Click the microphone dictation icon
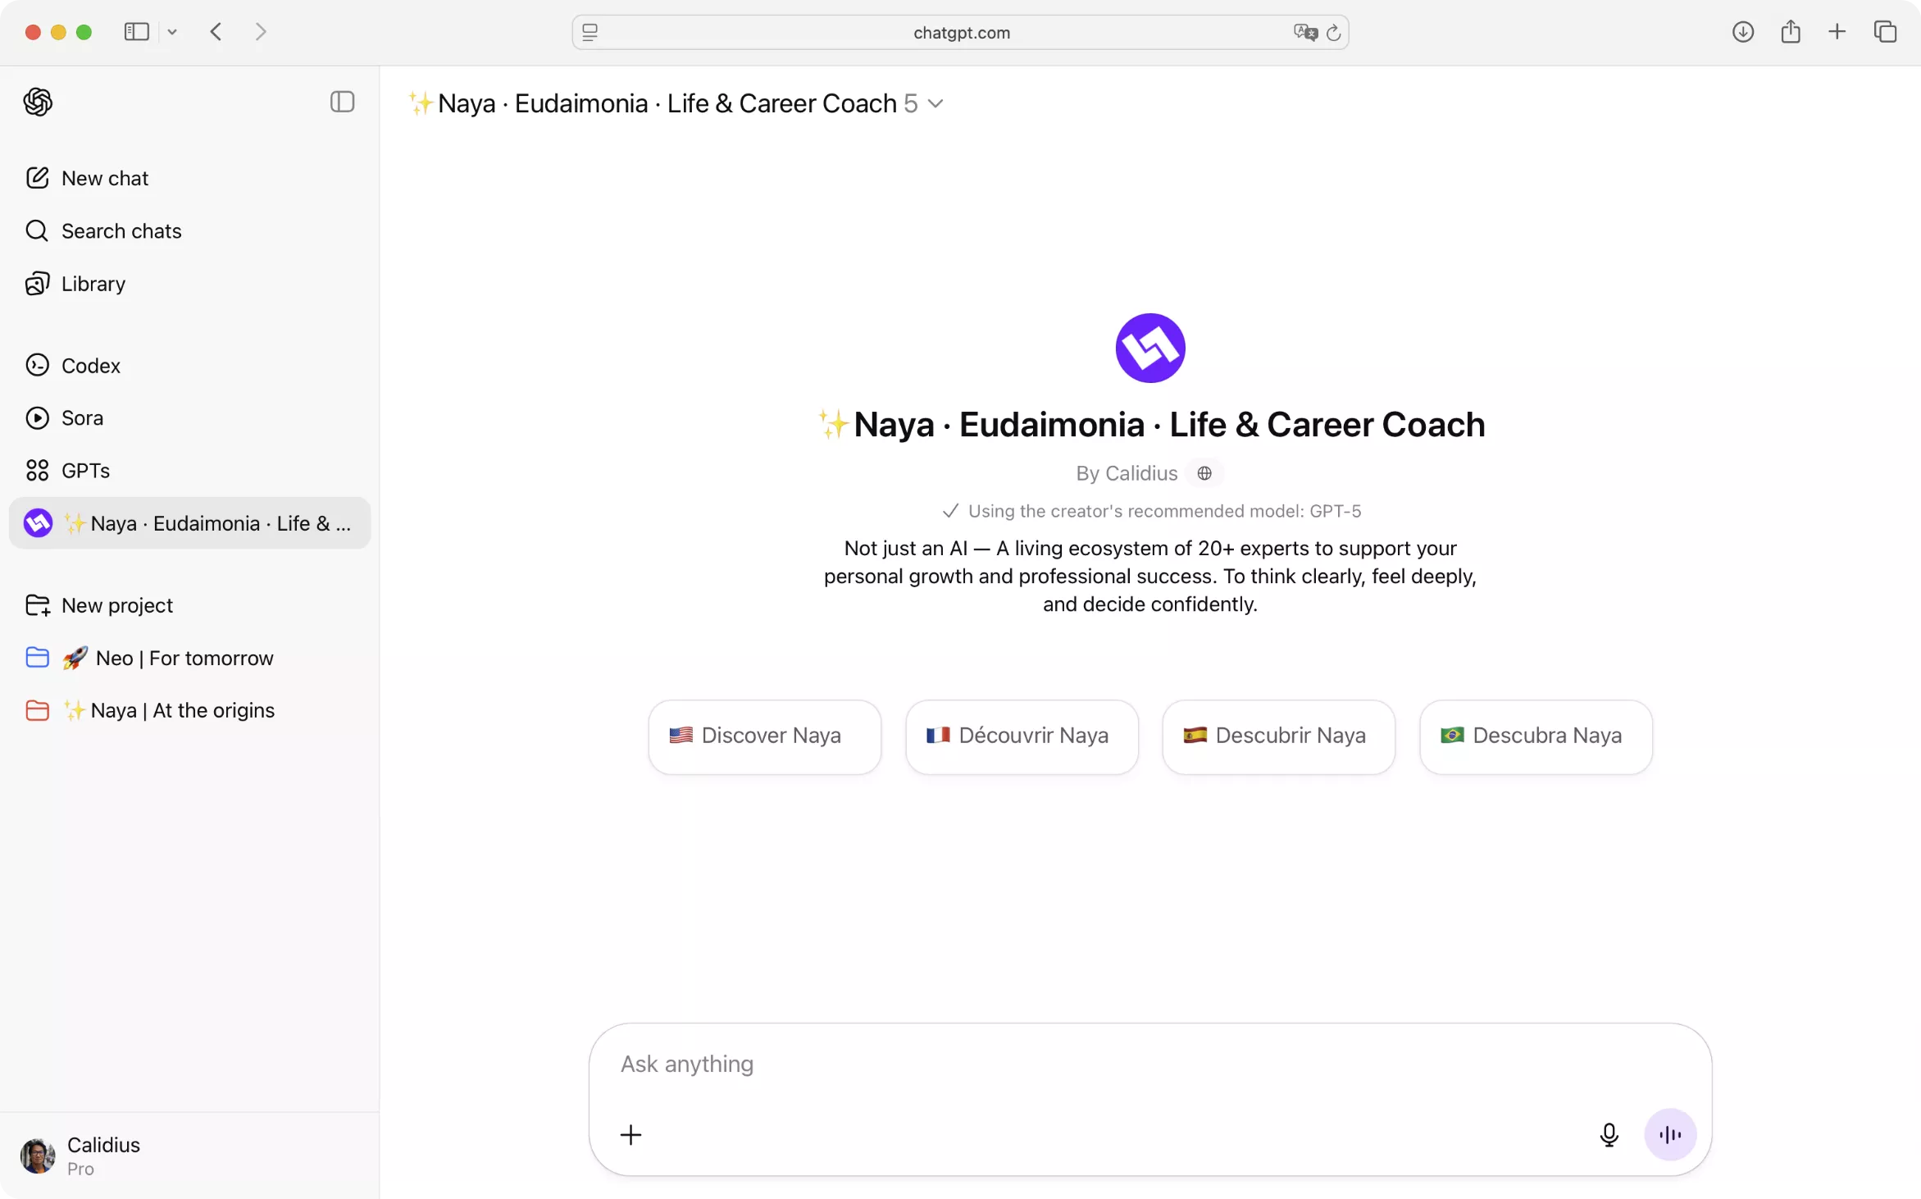Image resolution: width=1921 pixels, height=1199 pixels. pos(1609,1134)
